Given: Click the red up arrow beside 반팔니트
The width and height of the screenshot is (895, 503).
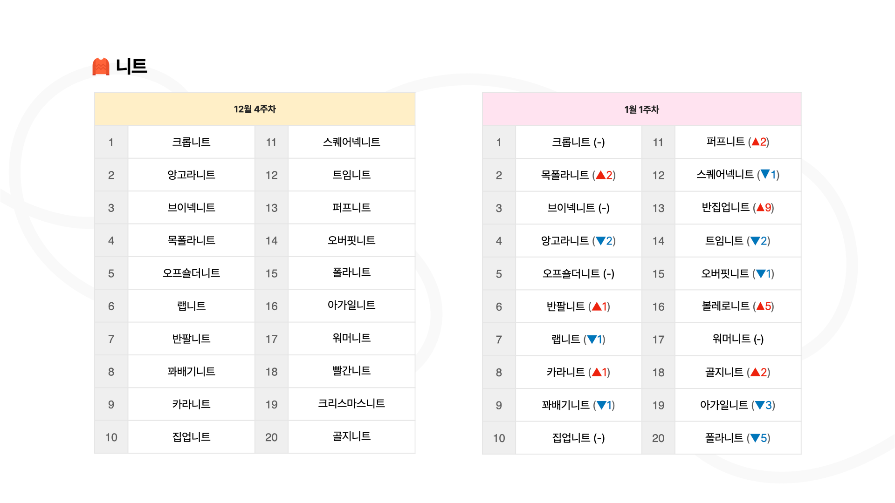Looking at the screenshot, I should (597, 306).
